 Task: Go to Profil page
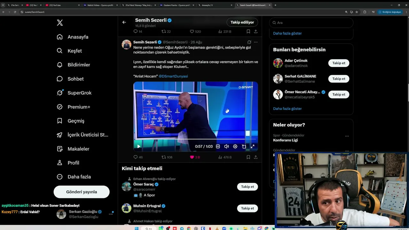[x=68, y=163]
